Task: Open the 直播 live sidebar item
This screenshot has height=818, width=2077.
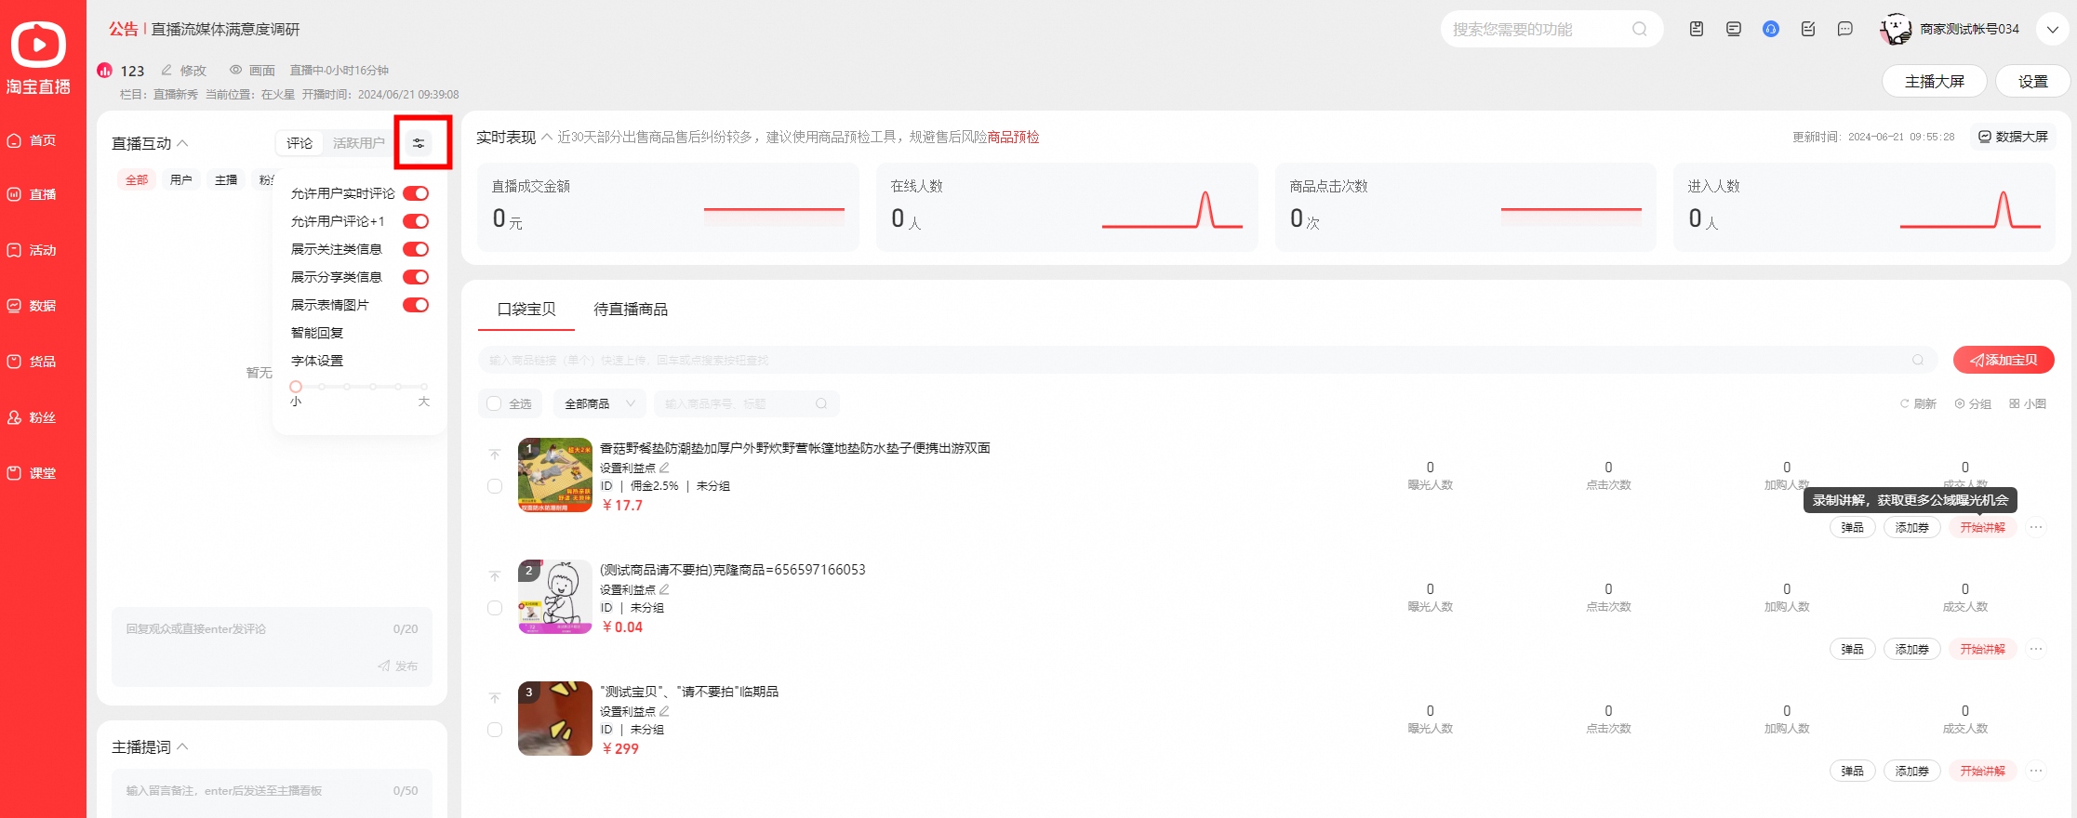Action: [33, 194]
